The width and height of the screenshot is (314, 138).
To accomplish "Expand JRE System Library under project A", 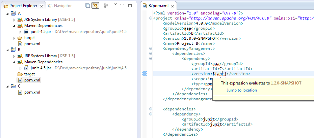I will click(14, 20).
